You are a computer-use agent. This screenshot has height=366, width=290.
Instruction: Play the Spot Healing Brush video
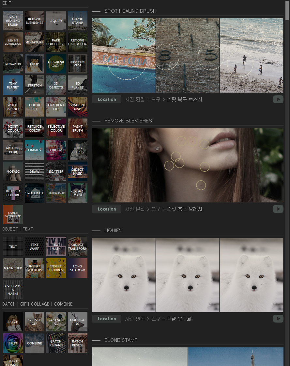[278, 99]
